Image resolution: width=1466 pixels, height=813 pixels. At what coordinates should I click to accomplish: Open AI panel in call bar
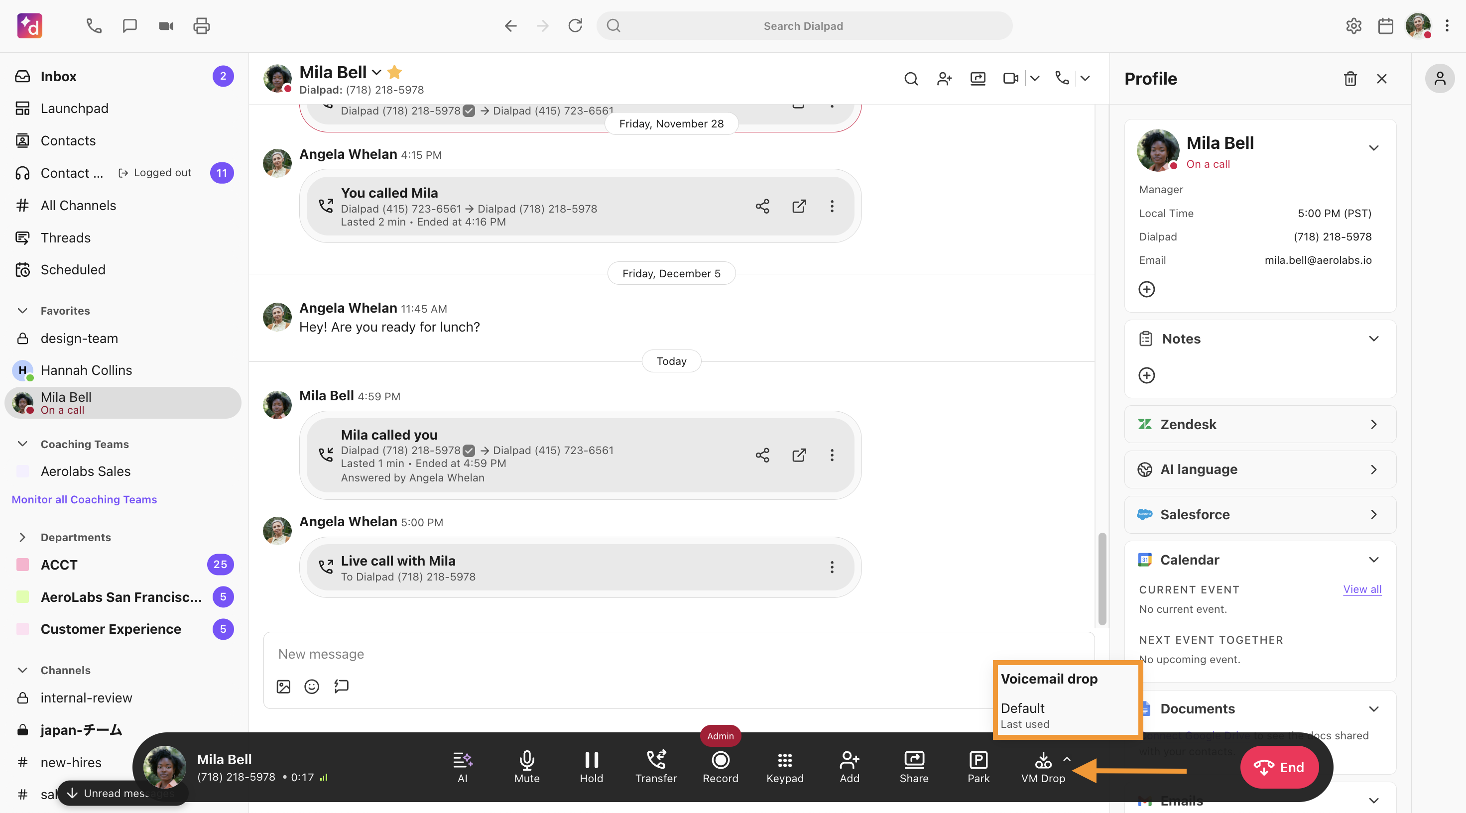[x=463, y=767]
